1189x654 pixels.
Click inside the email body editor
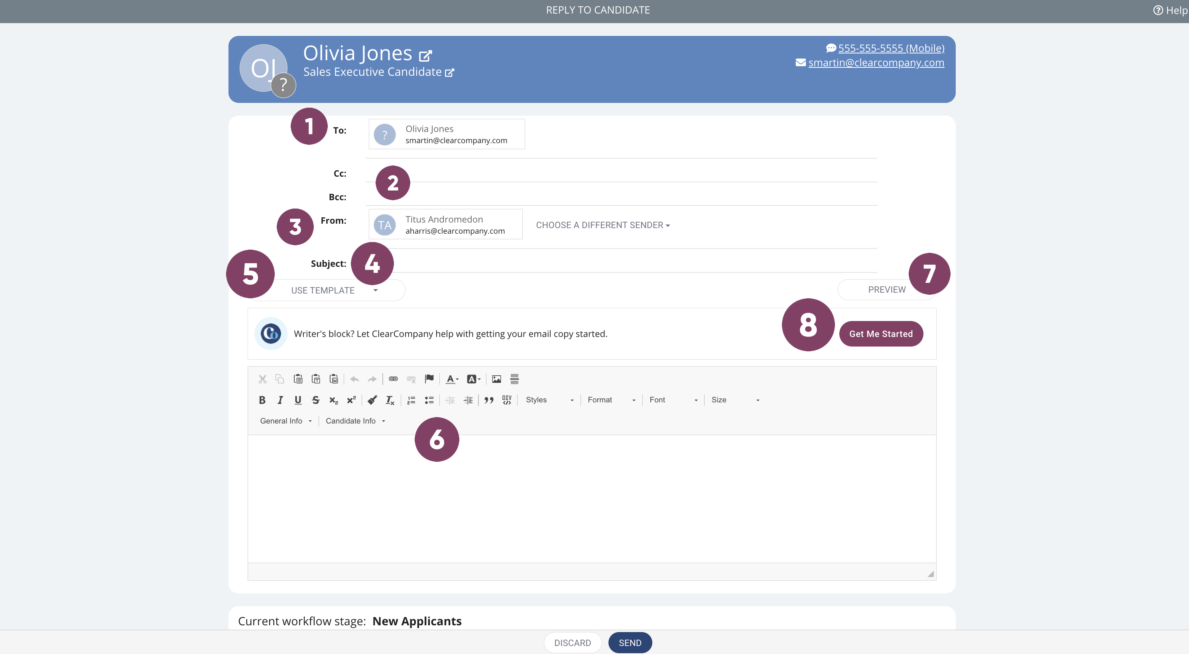point(592,498)
